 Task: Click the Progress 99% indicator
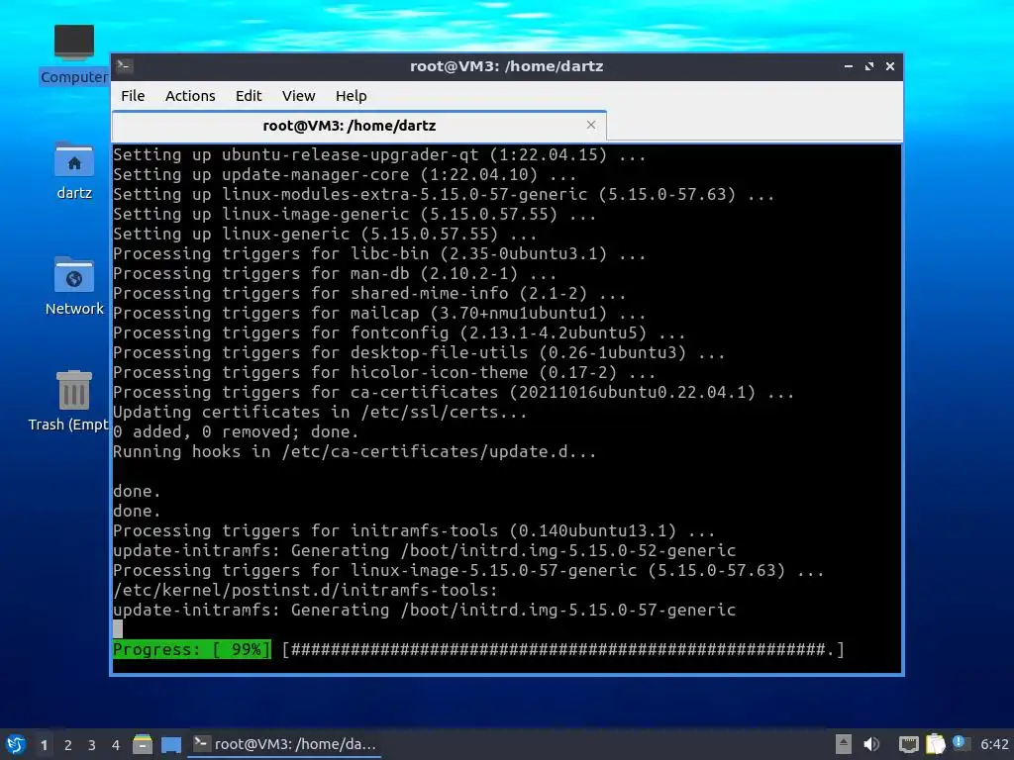191,649
